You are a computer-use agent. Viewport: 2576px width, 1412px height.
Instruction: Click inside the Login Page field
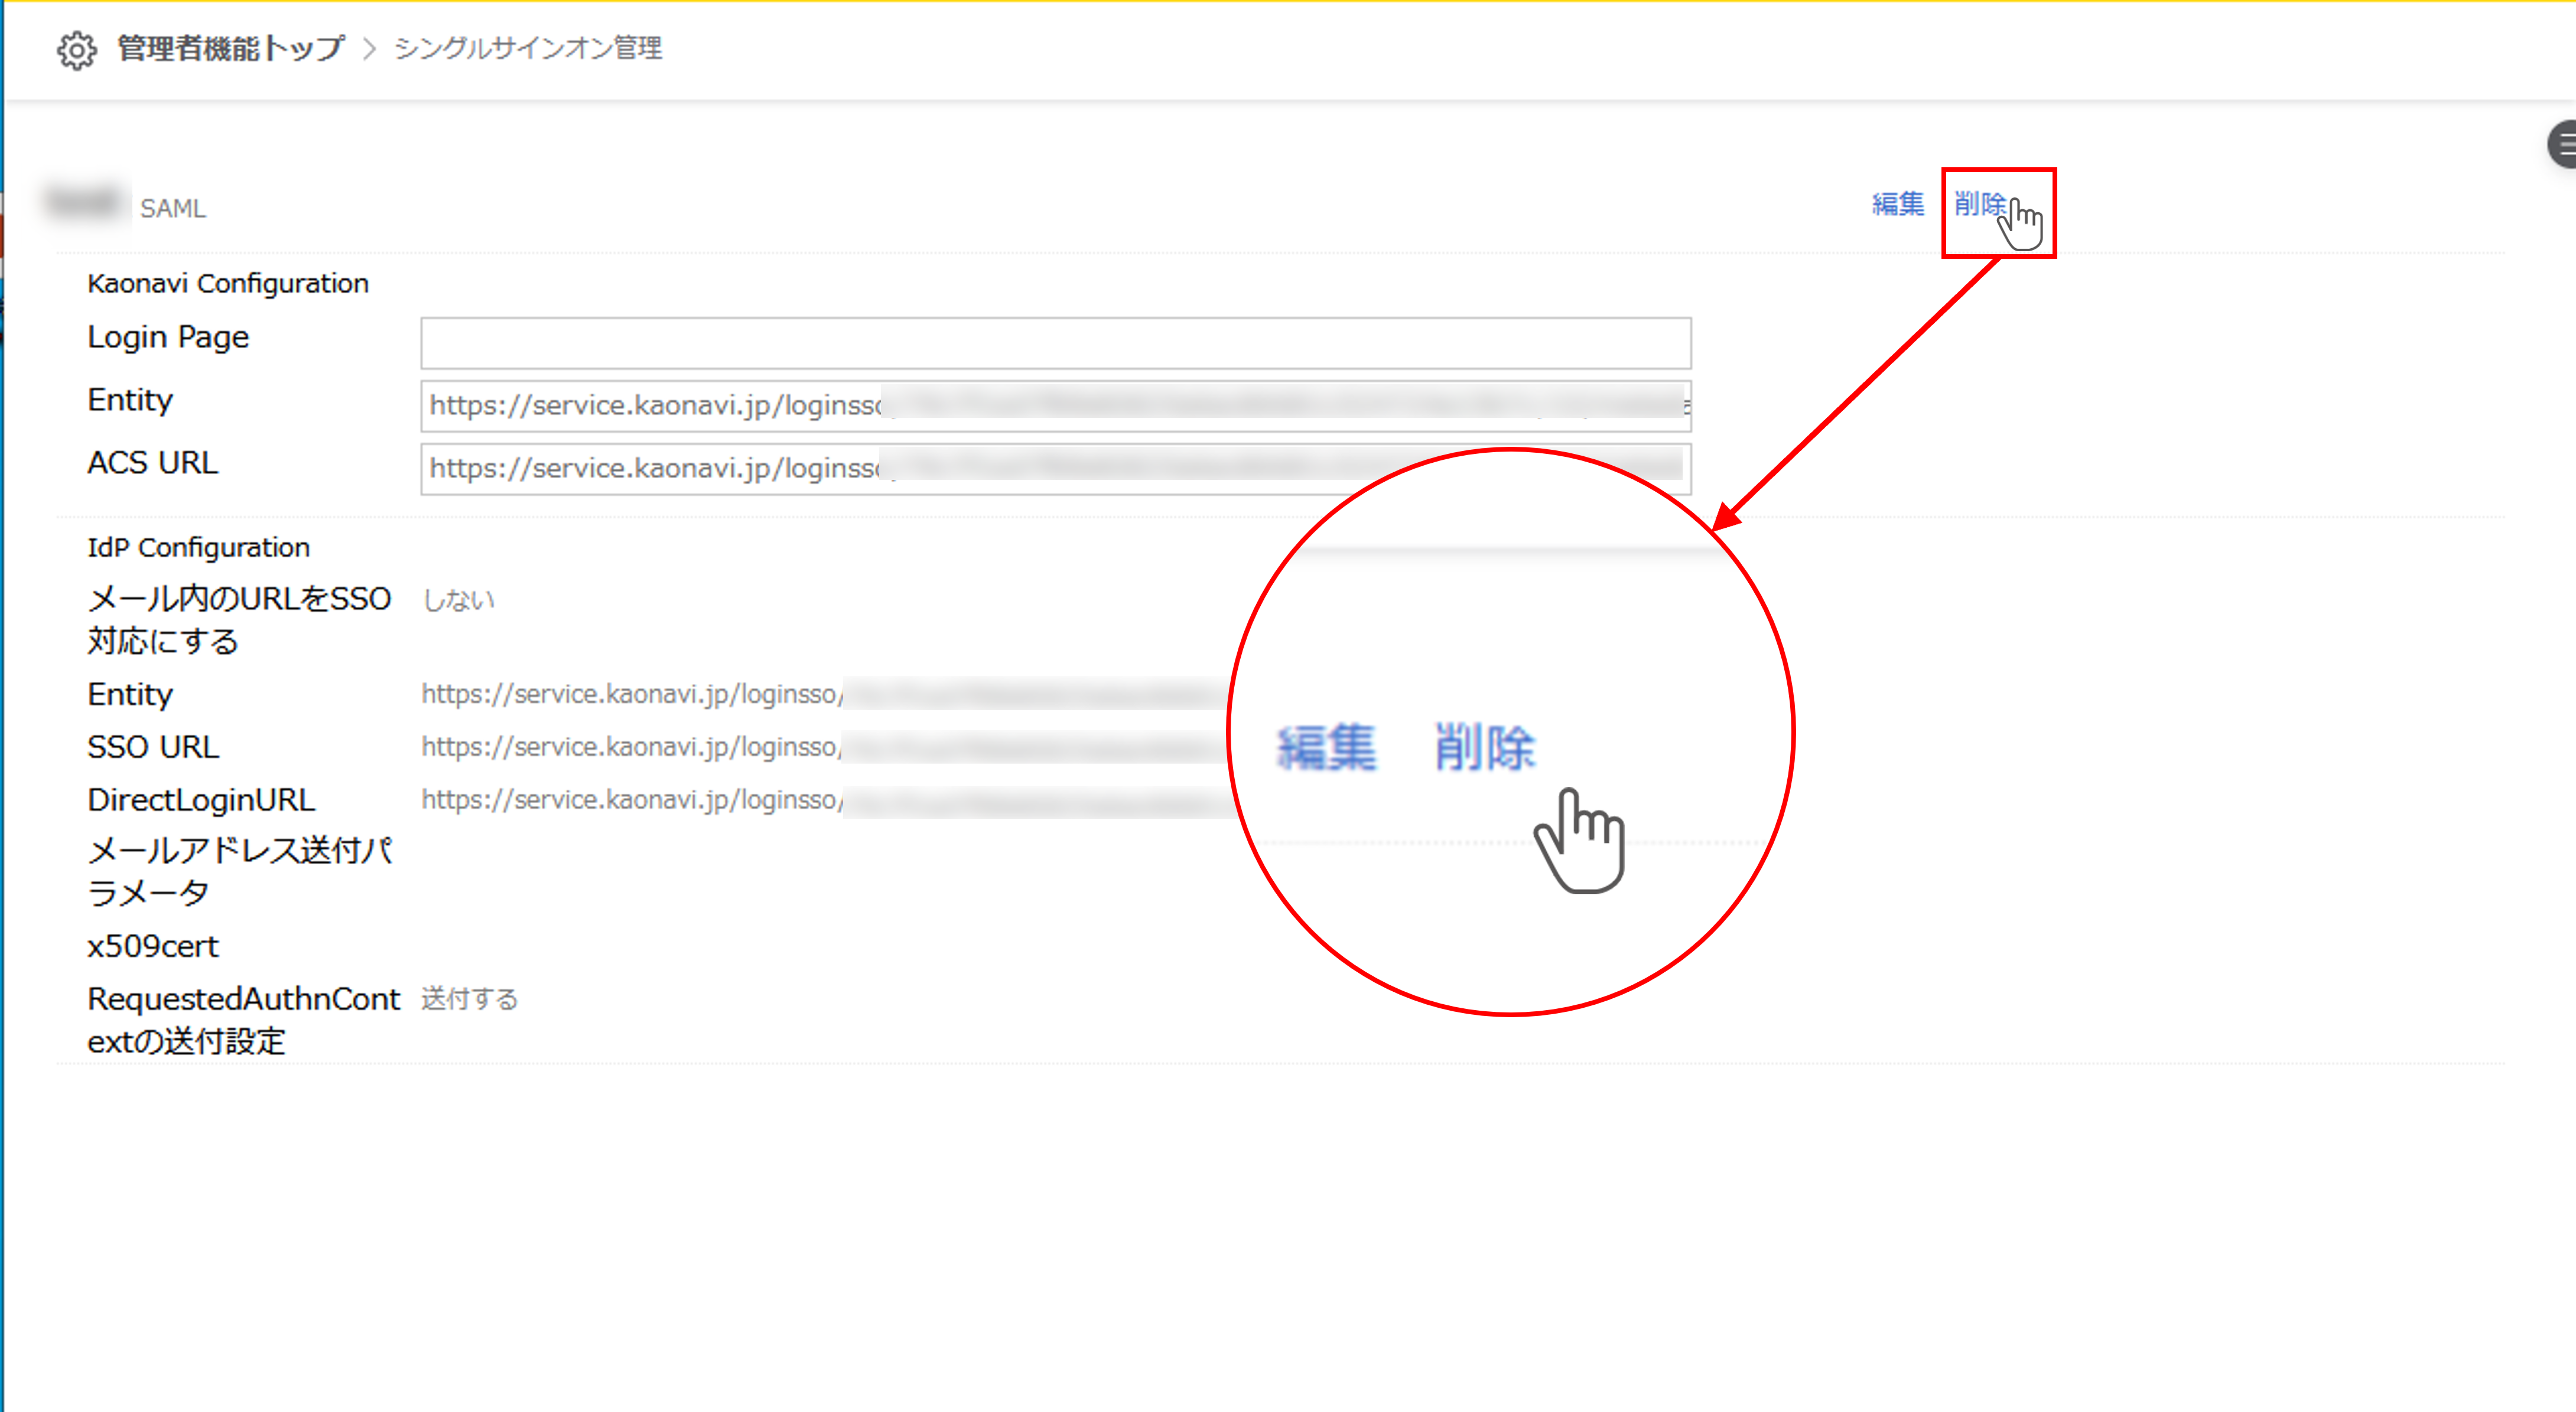click(1055, 343)
